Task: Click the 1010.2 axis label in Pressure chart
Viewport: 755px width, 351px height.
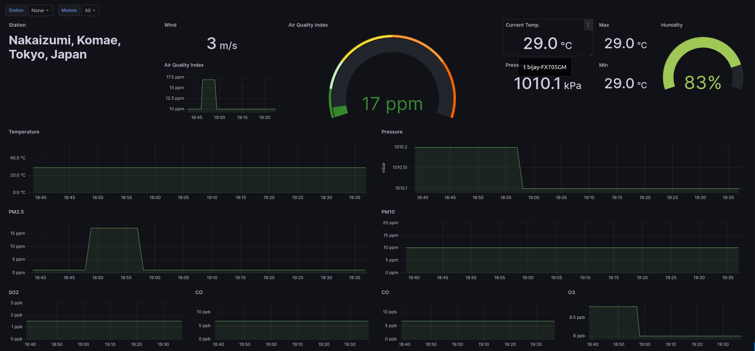Action: click(401, 147)
